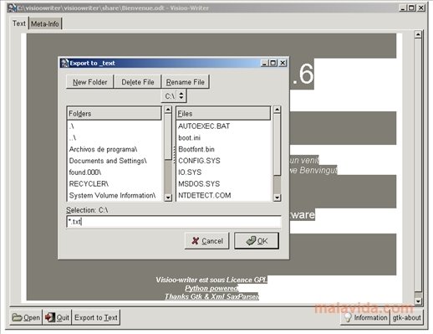Switch to the Meta-Info tab
Viewport: 433px width, 334px height.
(45, 24)
